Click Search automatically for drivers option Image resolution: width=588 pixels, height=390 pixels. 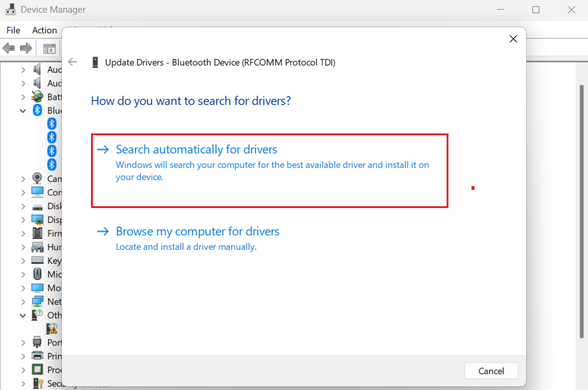[269, 170]
